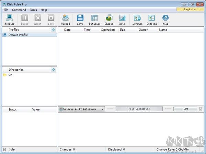The width and height of the screenshot is (206, 154).
Task: Close the categories pane with the X icon
Action: (x=201, y=109)
